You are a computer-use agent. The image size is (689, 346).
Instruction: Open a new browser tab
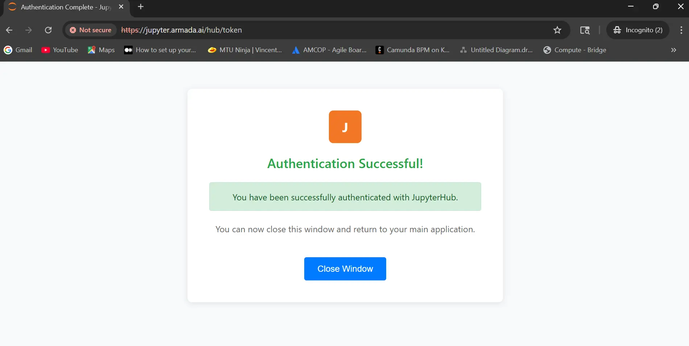pyautogui.click(x=141, y=7)
